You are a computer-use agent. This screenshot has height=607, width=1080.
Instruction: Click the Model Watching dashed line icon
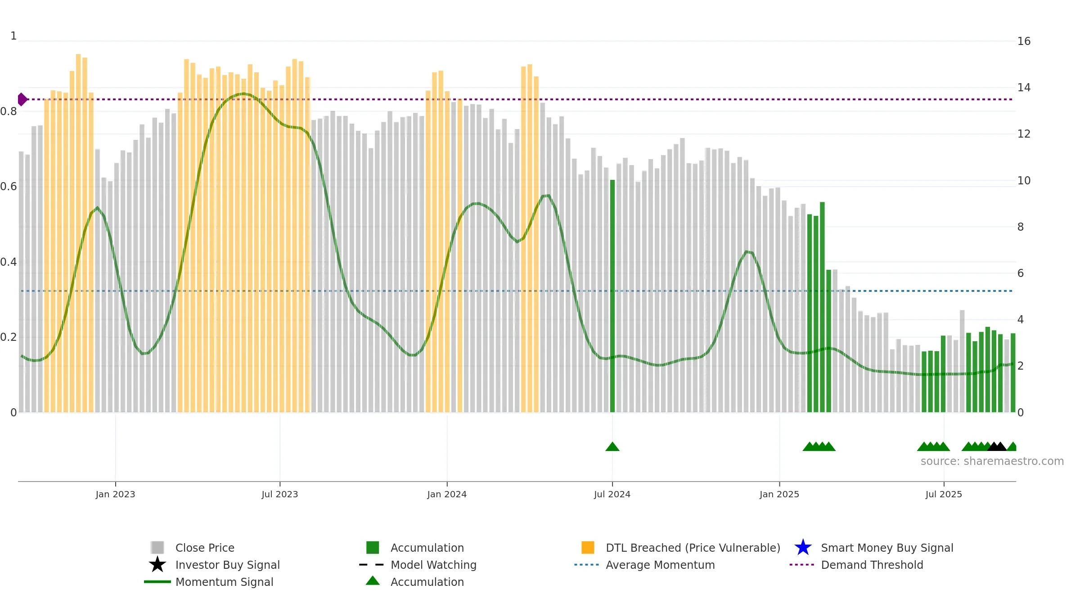(x=371, y=565)
